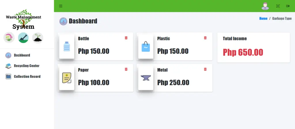Open Recycling Center in the sidebar
Screen dimensions: 295x129
pos(26,66)
